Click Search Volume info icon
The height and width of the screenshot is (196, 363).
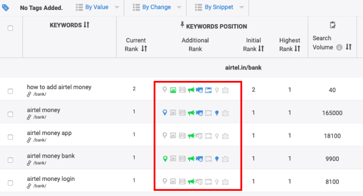pos(339,47)
